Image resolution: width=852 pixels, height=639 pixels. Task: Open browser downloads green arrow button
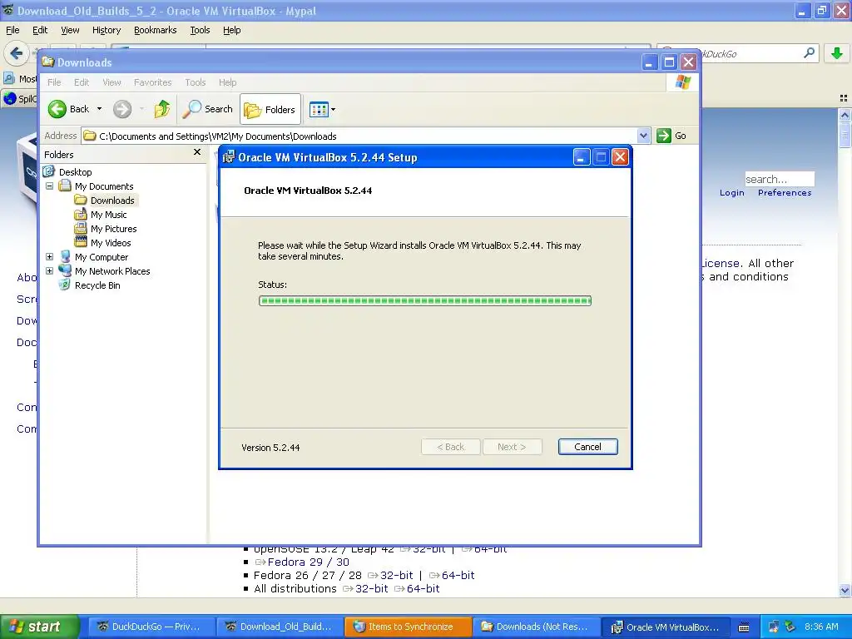coord(837,53)
